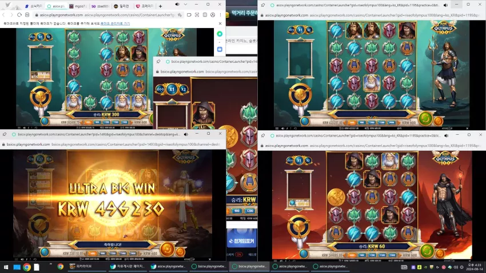This screenshot has height=273, width=486.
Task: Select the 900 bet level in middle game
Action: [237, 211]
